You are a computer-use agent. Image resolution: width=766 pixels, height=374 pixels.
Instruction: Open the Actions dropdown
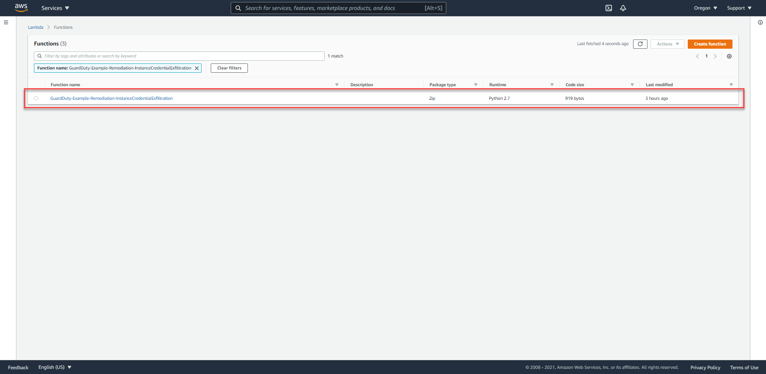(667, 44)
